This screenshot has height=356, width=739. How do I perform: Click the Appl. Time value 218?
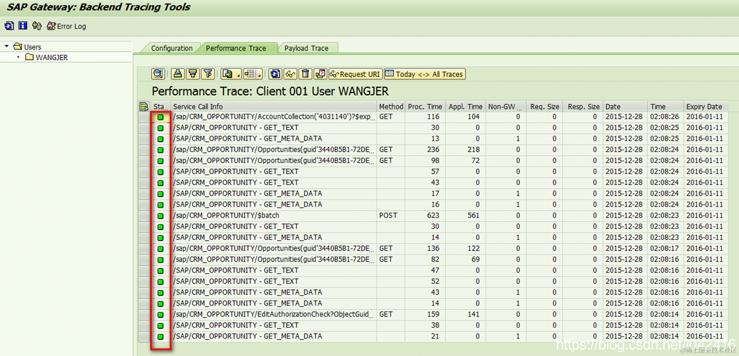[473, 150]
